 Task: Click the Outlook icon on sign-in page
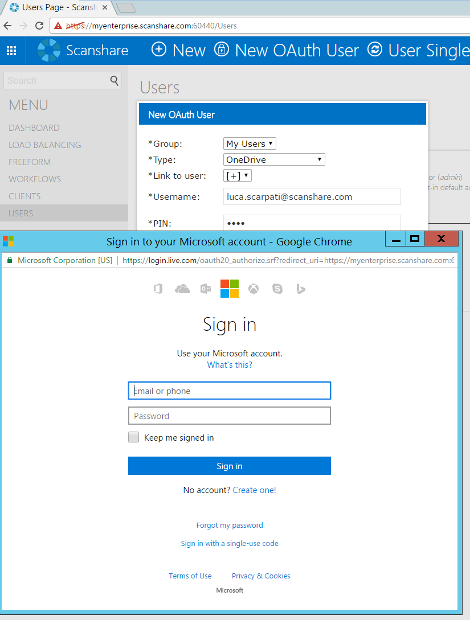206,289
